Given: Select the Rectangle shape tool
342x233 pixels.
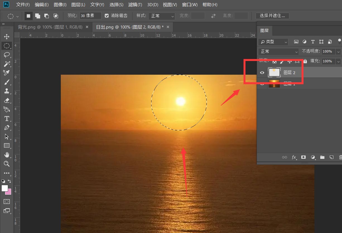Looking at the screenshot, I should pyautogui.click(x=7, y=145).
